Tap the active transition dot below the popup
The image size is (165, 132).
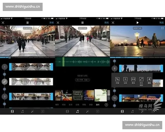point(114,91)
